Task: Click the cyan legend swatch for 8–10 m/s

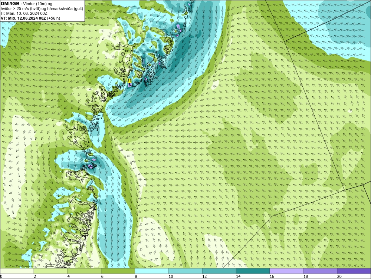Action: [x=152, y=271]
